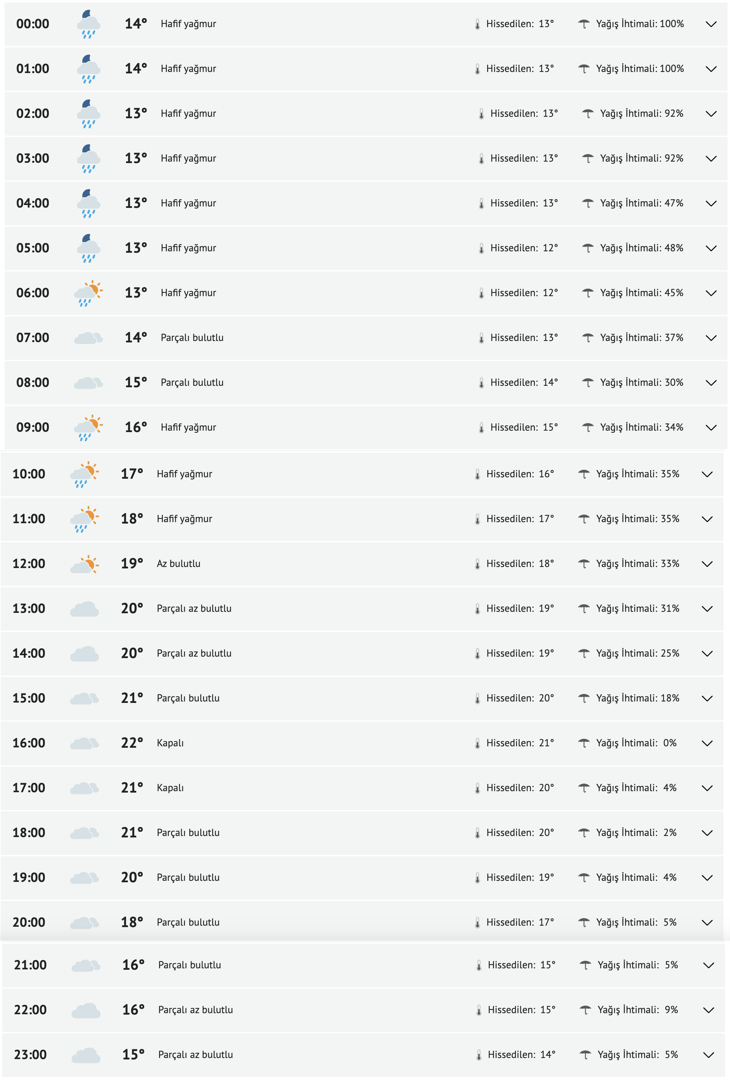
Task: Click the night rain icon at 00:00
Action: (x=88, y=24)
